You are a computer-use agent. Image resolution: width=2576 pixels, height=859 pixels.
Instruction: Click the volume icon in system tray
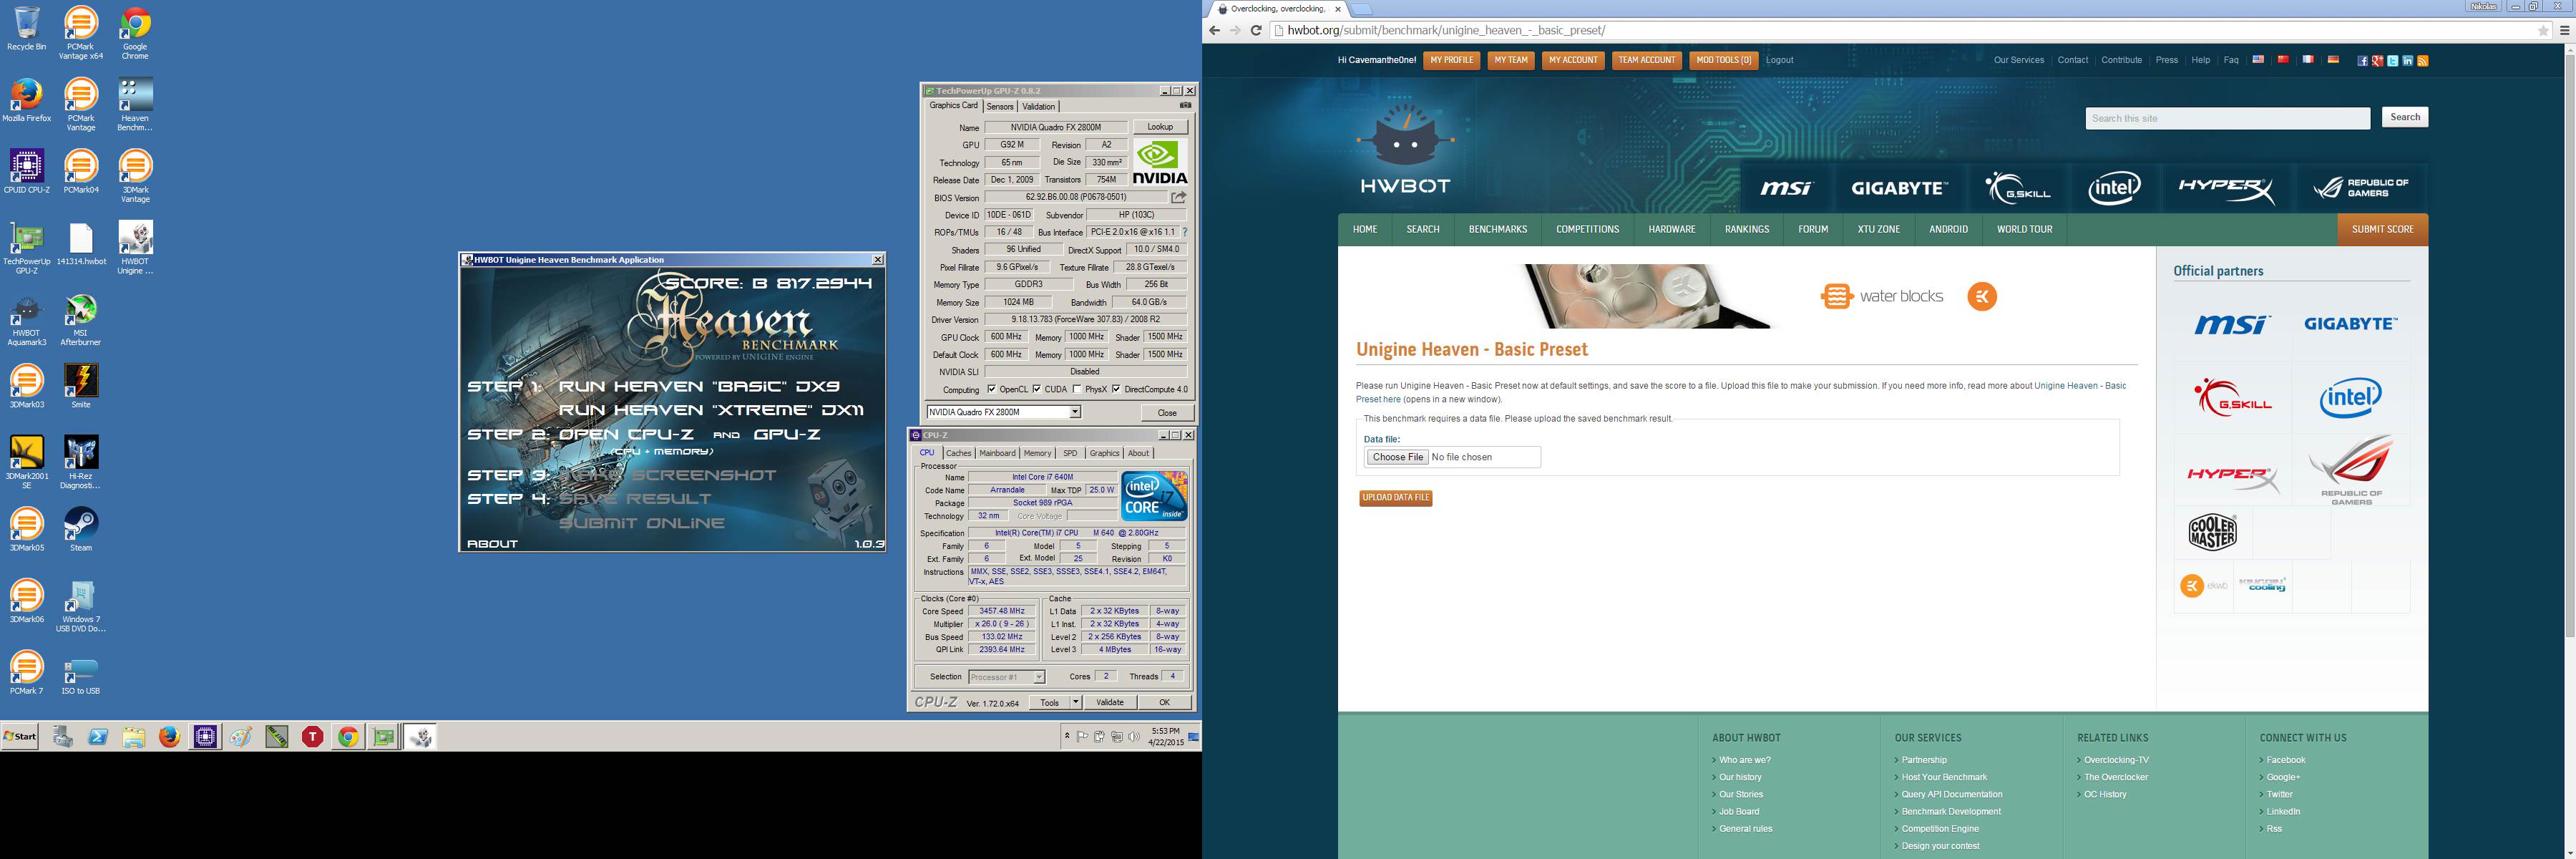pyautogui.click(x=1134, y=737)
